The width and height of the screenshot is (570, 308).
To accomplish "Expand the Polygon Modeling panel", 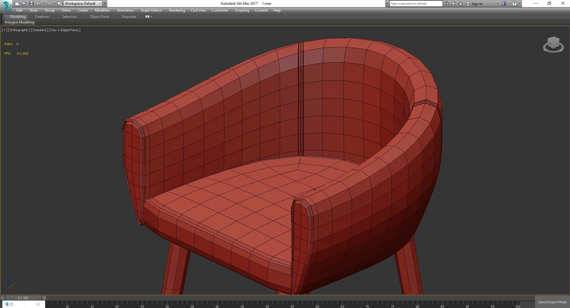I will (20, 22).
